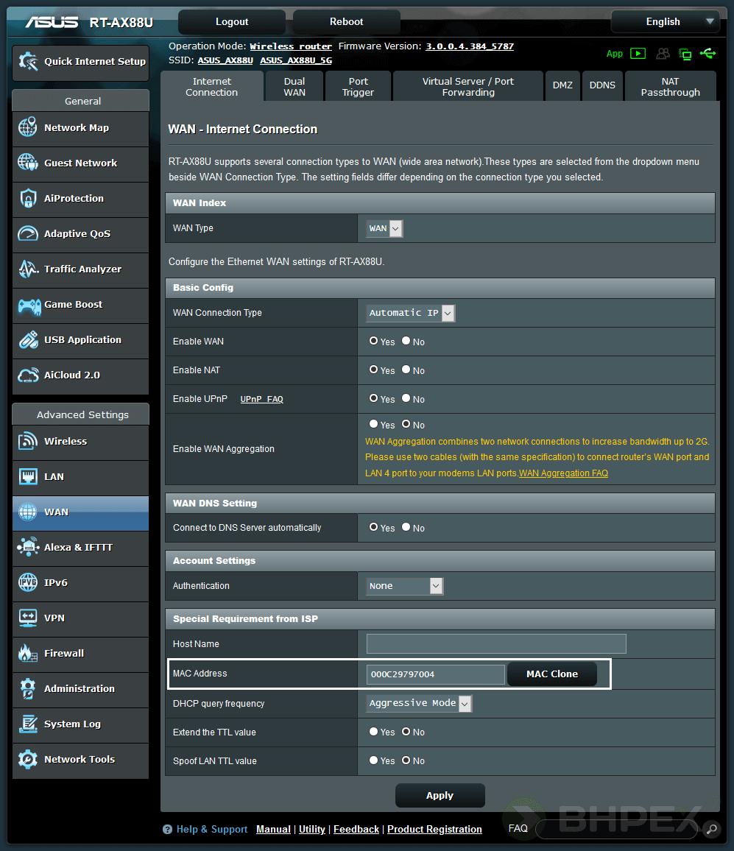Click the AiCloud 2.0 cloud icon
The height and width of the screenshot is (851, 734).
(28, 375)
